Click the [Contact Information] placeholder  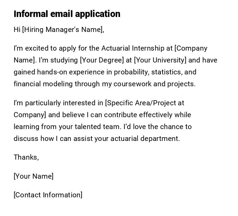click(48, 195)
